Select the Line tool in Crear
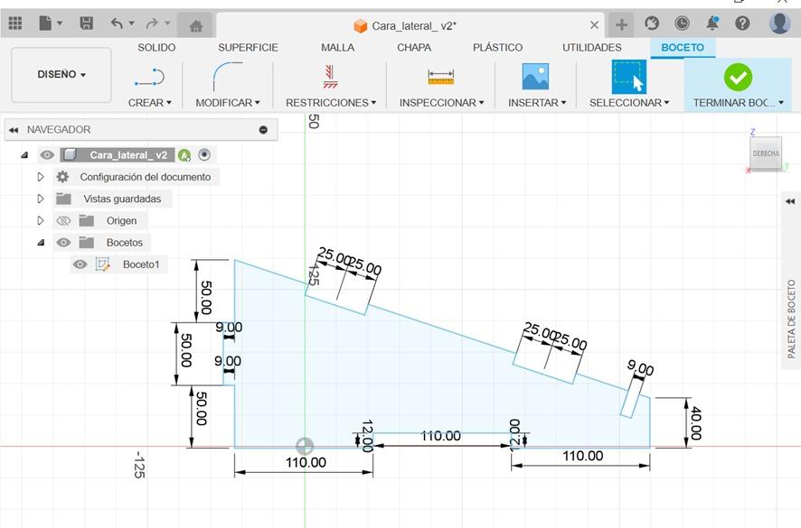The height and width of the screenshot is (528, 801). pyautogui.click(x=150, y=77)
